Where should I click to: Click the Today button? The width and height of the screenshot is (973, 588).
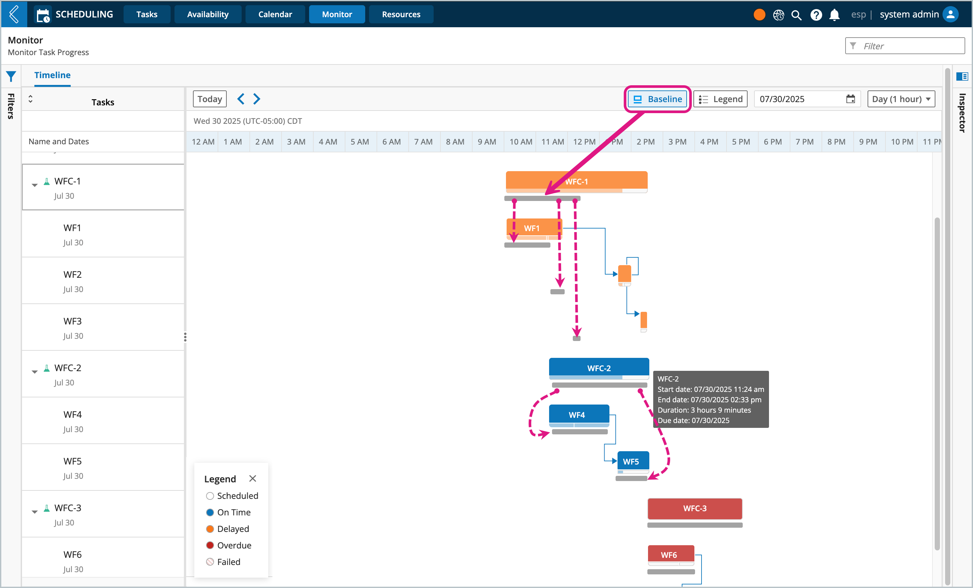pyautogui.click(x=210, y=99)
